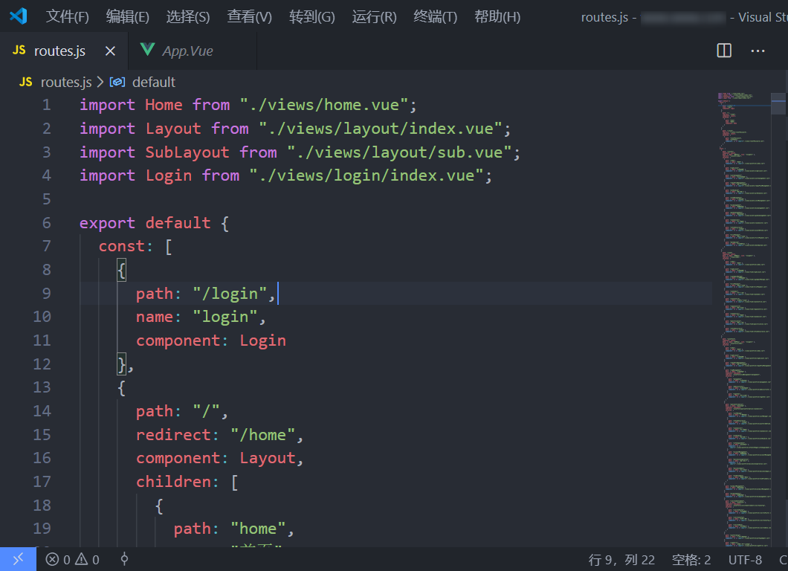The height and width of the screenshot is (571, 788).
Task: Click the errors and warnings indicator
Action: pyautogui.click(x=71, y=559)
